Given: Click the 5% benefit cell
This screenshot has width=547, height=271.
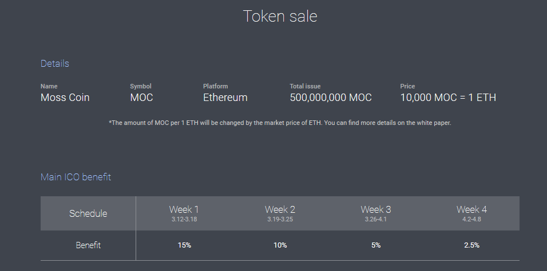Looking at the screenshot, I should coord(376,245).
